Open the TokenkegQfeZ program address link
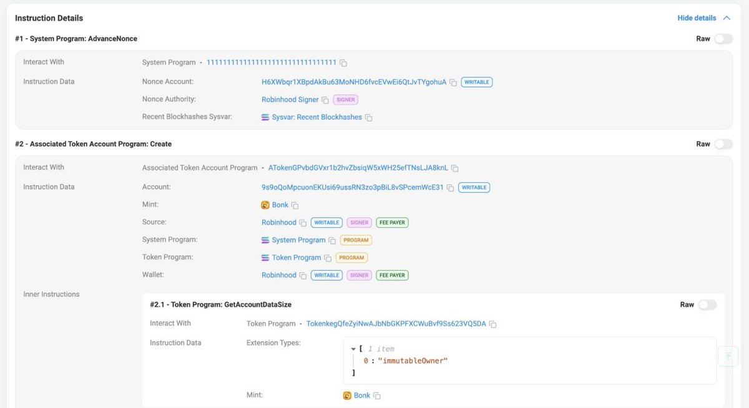Viewport: 749px width, 408px height. (x=396, y=324)
